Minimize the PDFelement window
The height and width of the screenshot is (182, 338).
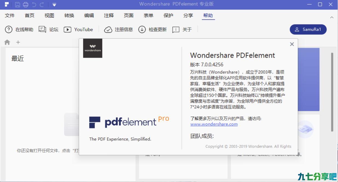(310, 4)
